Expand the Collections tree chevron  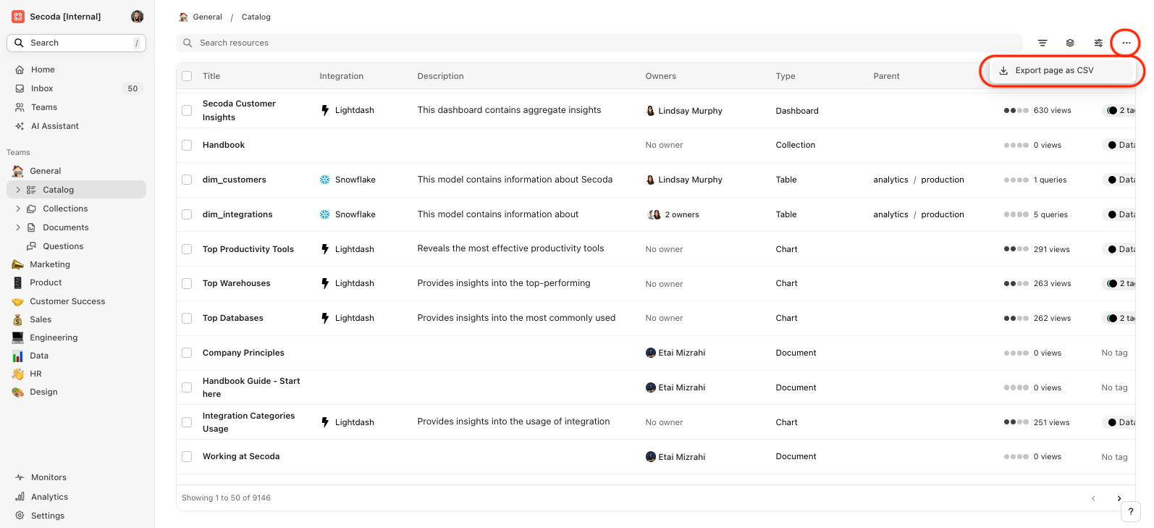18,209
